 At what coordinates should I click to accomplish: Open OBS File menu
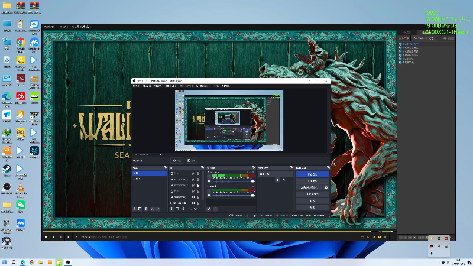click(137, 86)
